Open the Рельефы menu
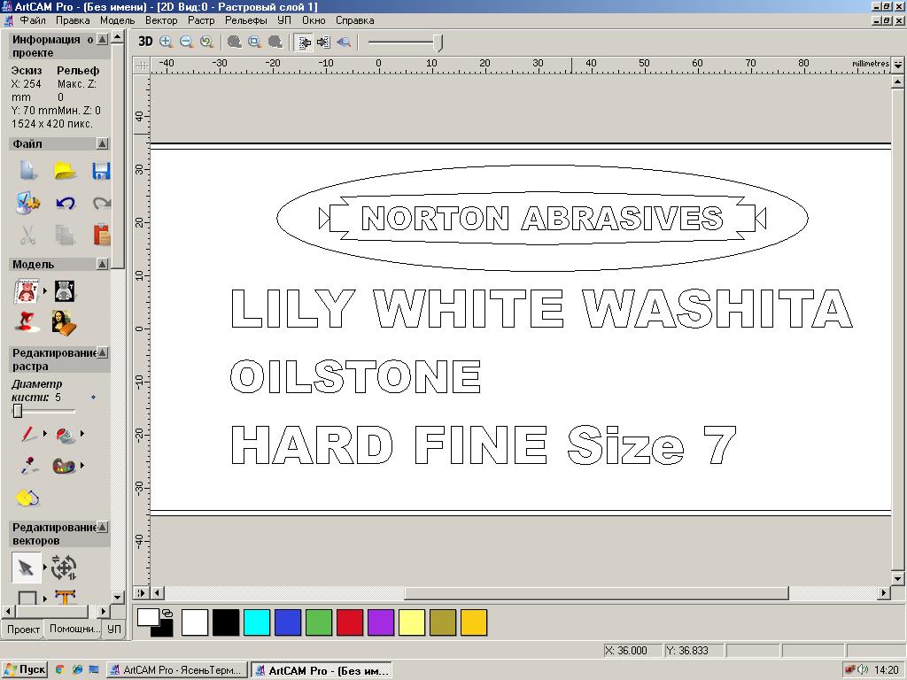The image size is (907, 680). 245,19
